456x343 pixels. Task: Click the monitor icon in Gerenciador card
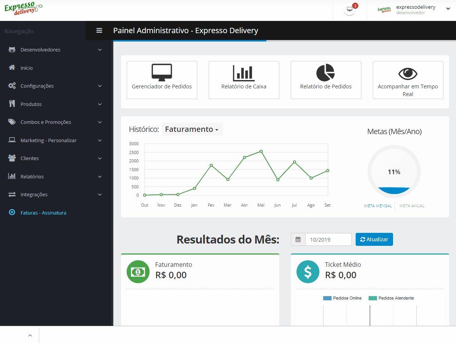pyautogui.click(x=162, y=72)
